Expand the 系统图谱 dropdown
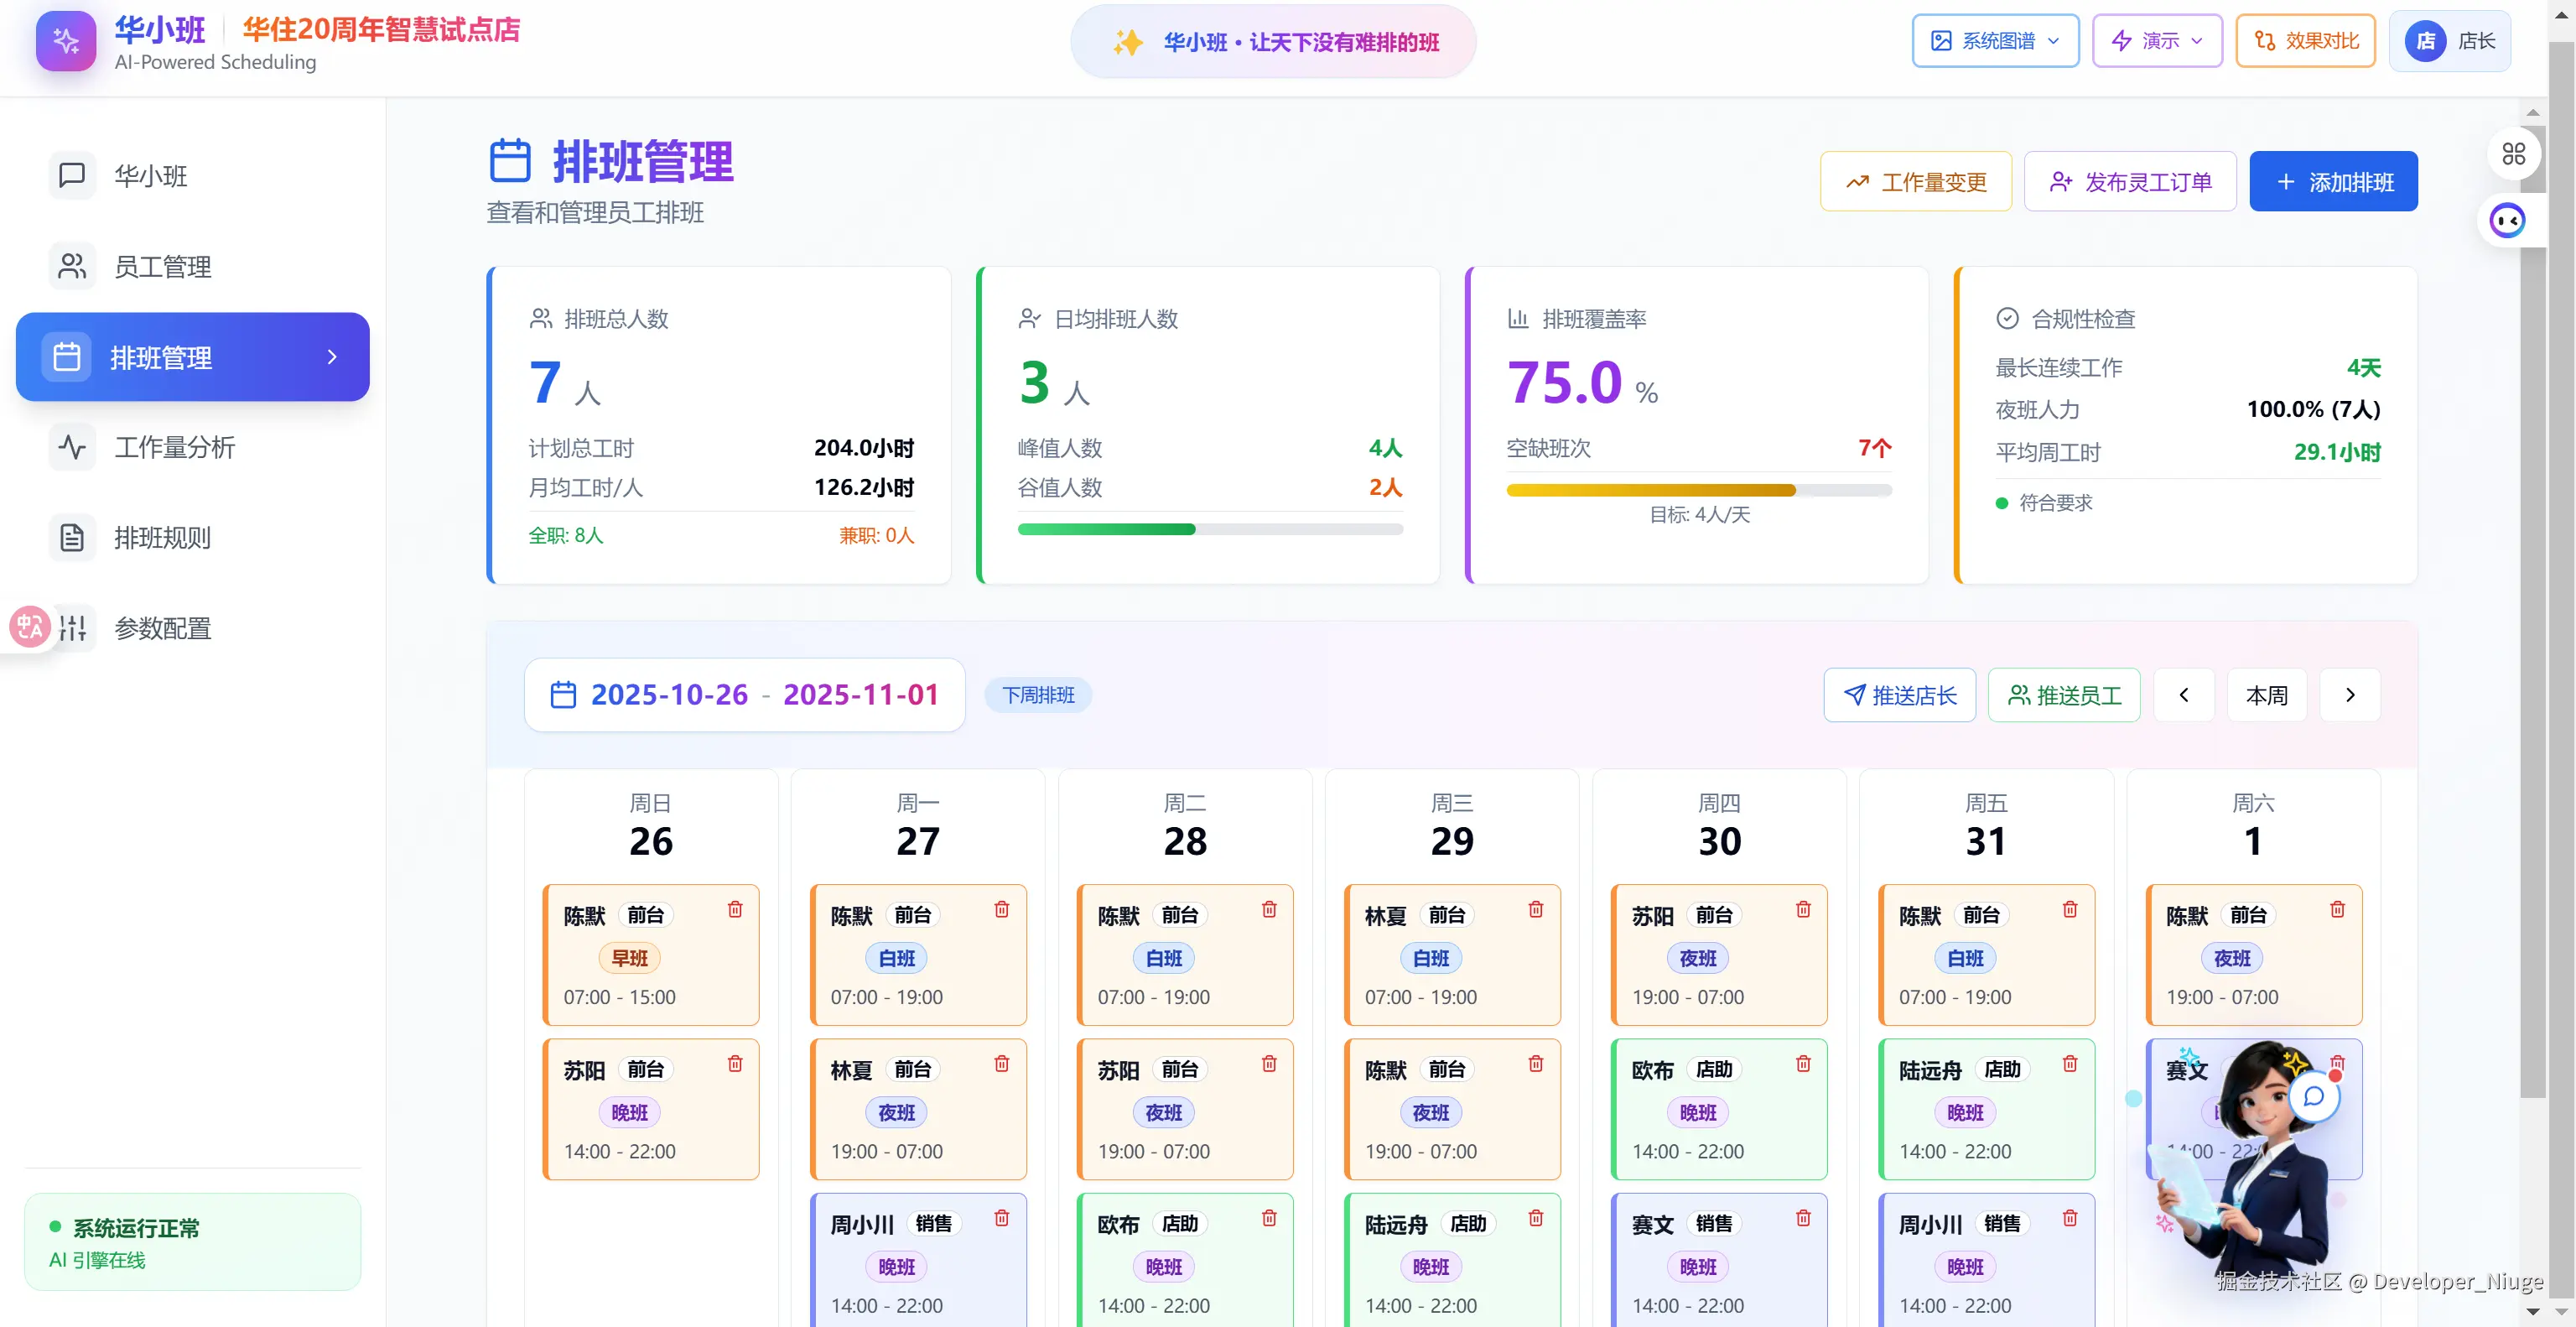The width and height of the screenshot is (2576, 1327). [x=1995, y=40]
